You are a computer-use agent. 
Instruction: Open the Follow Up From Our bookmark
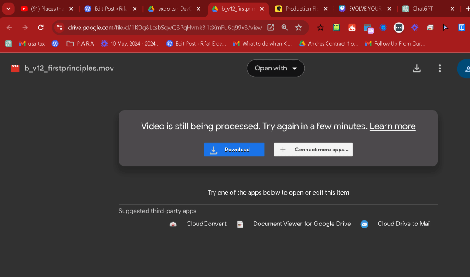click(x=395, y=44)
